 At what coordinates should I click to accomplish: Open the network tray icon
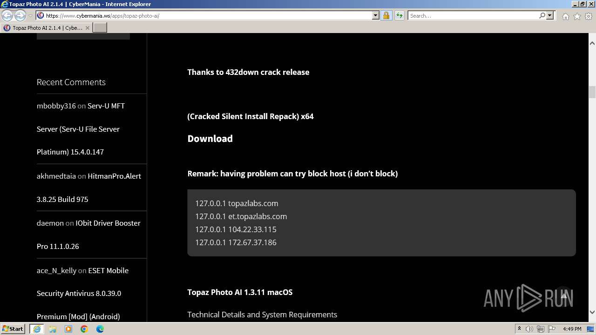pos(541,329)
